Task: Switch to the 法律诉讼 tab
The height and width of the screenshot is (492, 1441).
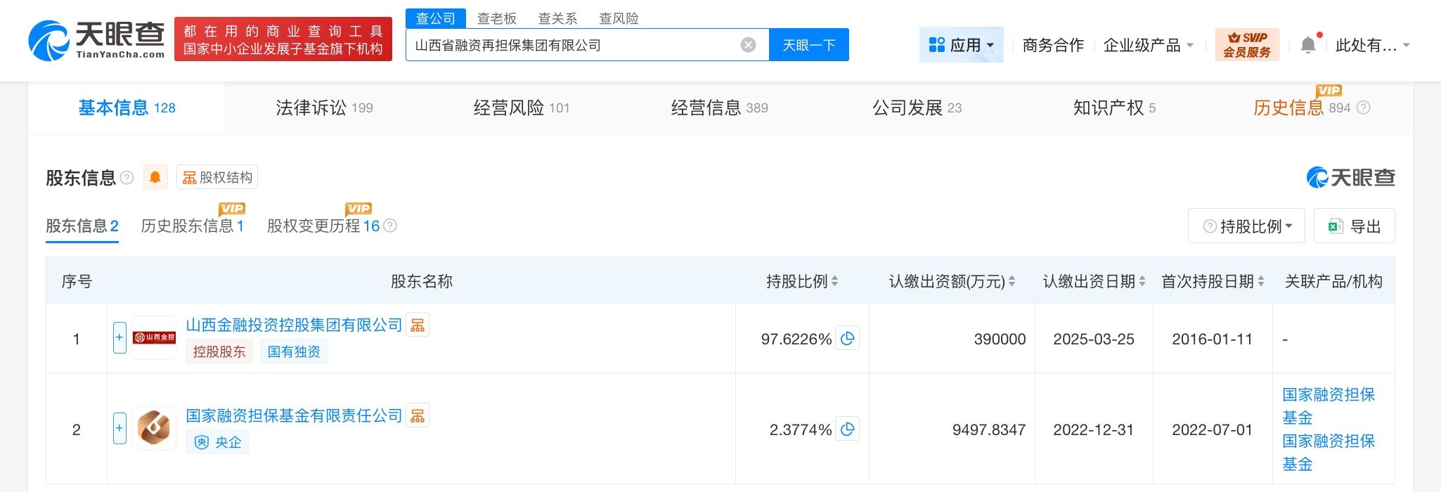Action: [324, 108]
